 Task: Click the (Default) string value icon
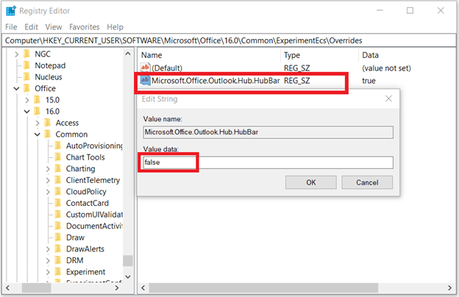click(x=145, y=68)
